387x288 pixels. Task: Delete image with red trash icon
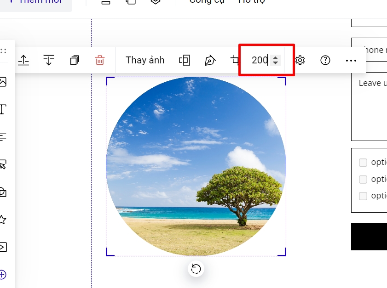(99, 60)
